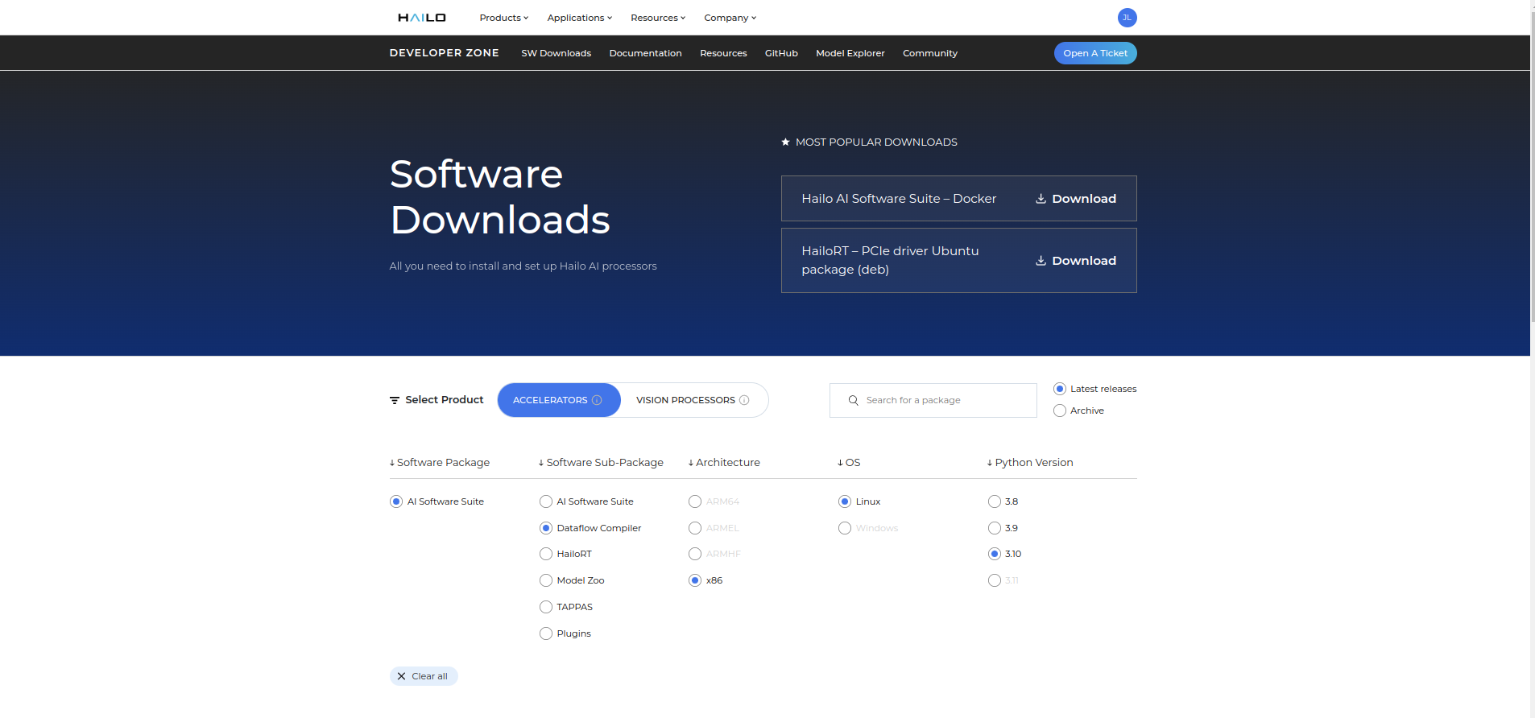Select TAPPAS sub-package
The width and height of the screenshot is (1535, 718).
pos(546,607)
